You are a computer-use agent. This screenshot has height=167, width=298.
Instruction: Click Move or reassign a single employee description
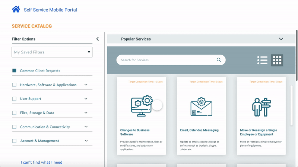click(x=261, y=144)
